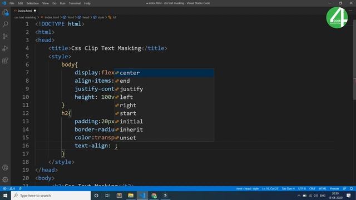Click the unsaved dot on index.html tab
The image size is (356, 200).
click(x=34, y=11)
